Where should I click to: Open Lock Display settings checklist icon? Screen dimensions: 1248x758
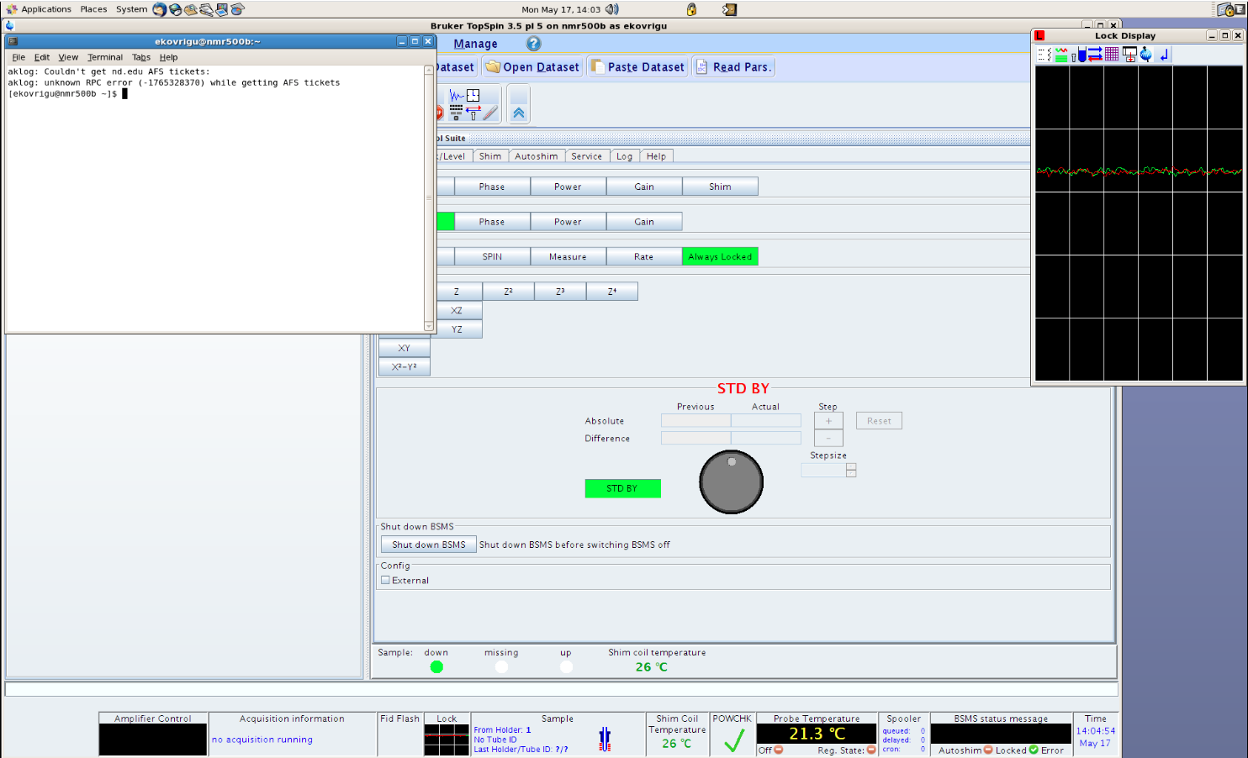pos(1044,55)
